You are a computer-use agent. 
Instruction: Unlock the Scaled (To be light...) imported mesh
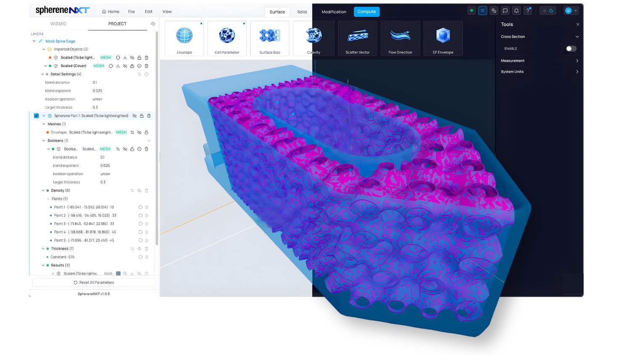pos(139,58)
